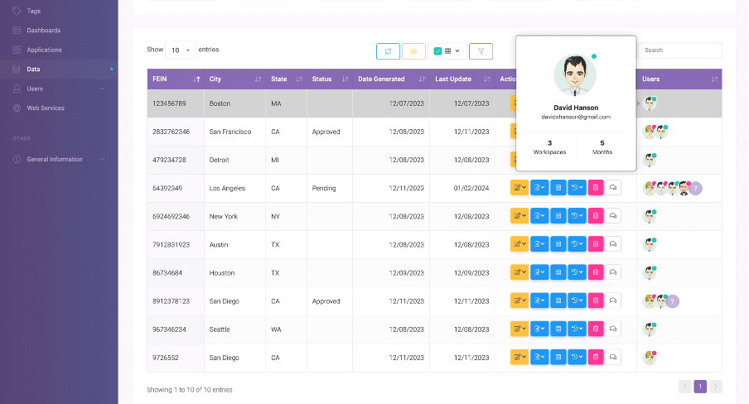Click the blue refresh icon above the table
This screenshot has width=749, height=404.
click(x=388, y=51)
